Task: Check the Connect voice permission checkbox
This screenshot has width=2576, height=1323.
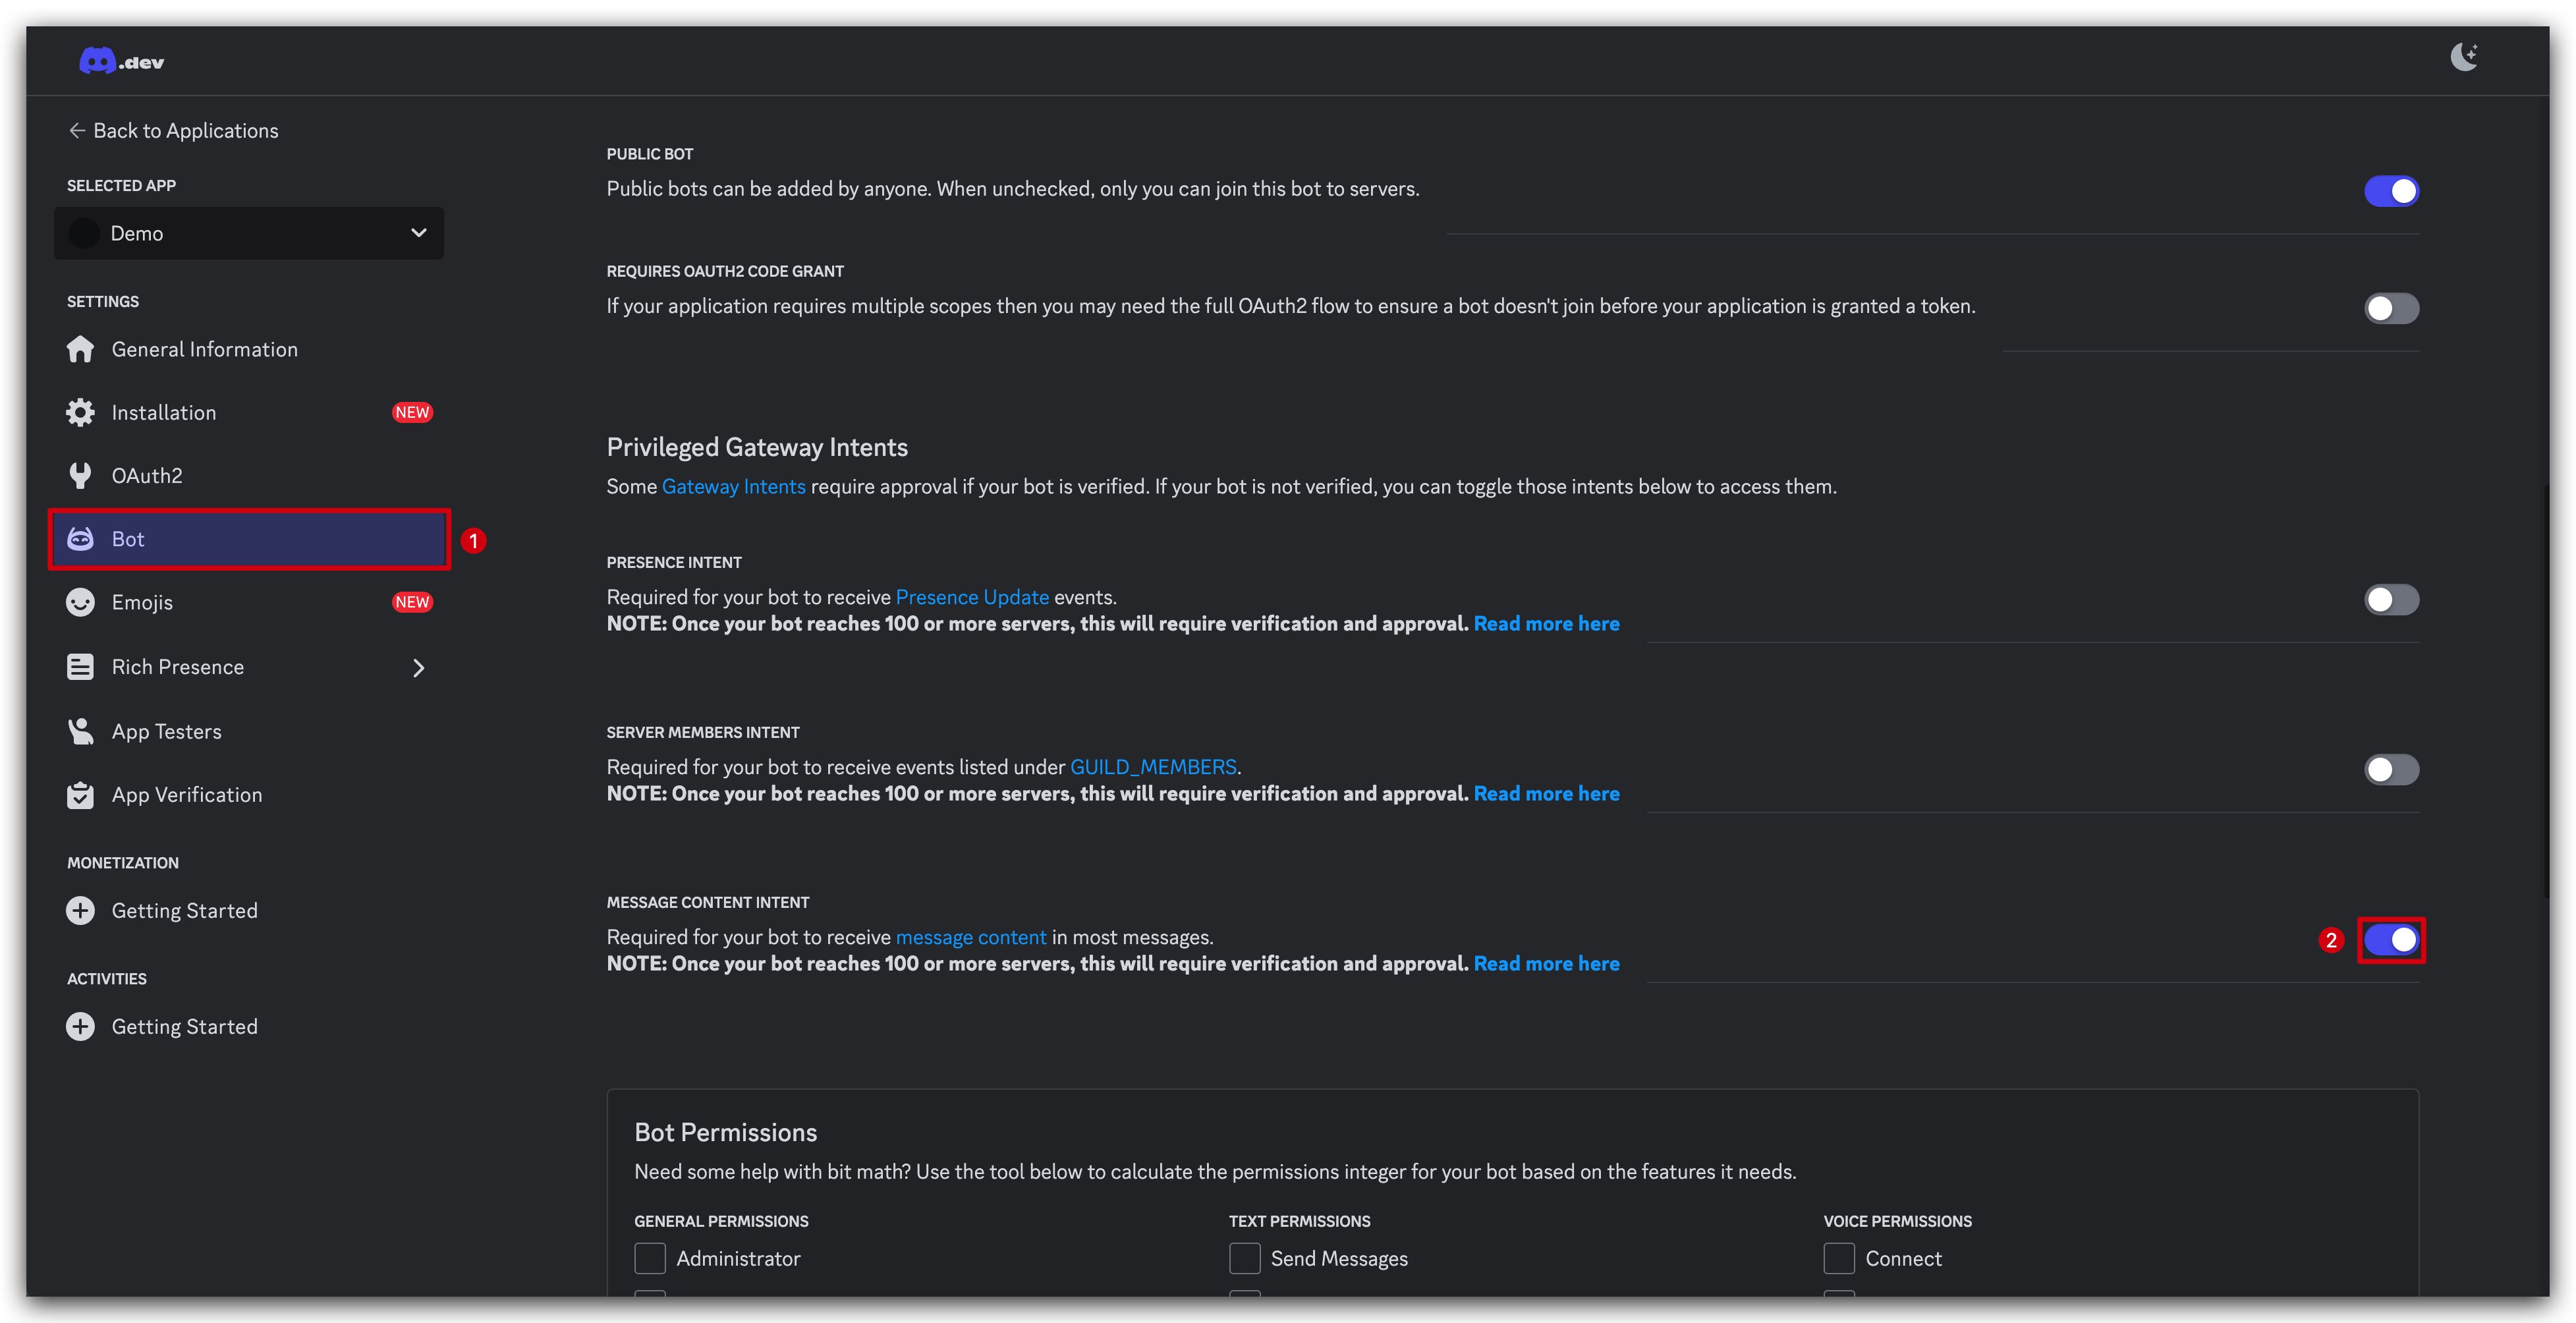Action: point(1839,1258)
